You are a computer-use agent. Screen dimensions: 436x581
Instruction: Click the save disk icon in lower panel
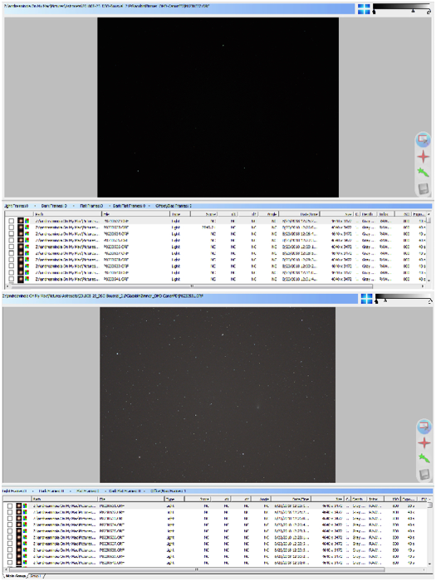[x=424, y=474]
